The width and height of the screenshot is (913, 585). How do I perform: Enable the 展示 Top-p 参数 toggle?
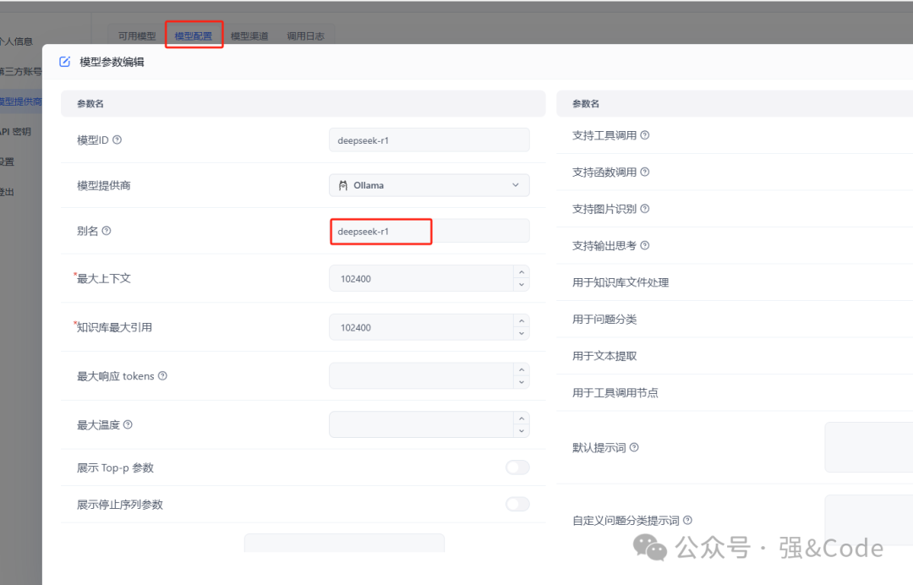click(517, 467)
